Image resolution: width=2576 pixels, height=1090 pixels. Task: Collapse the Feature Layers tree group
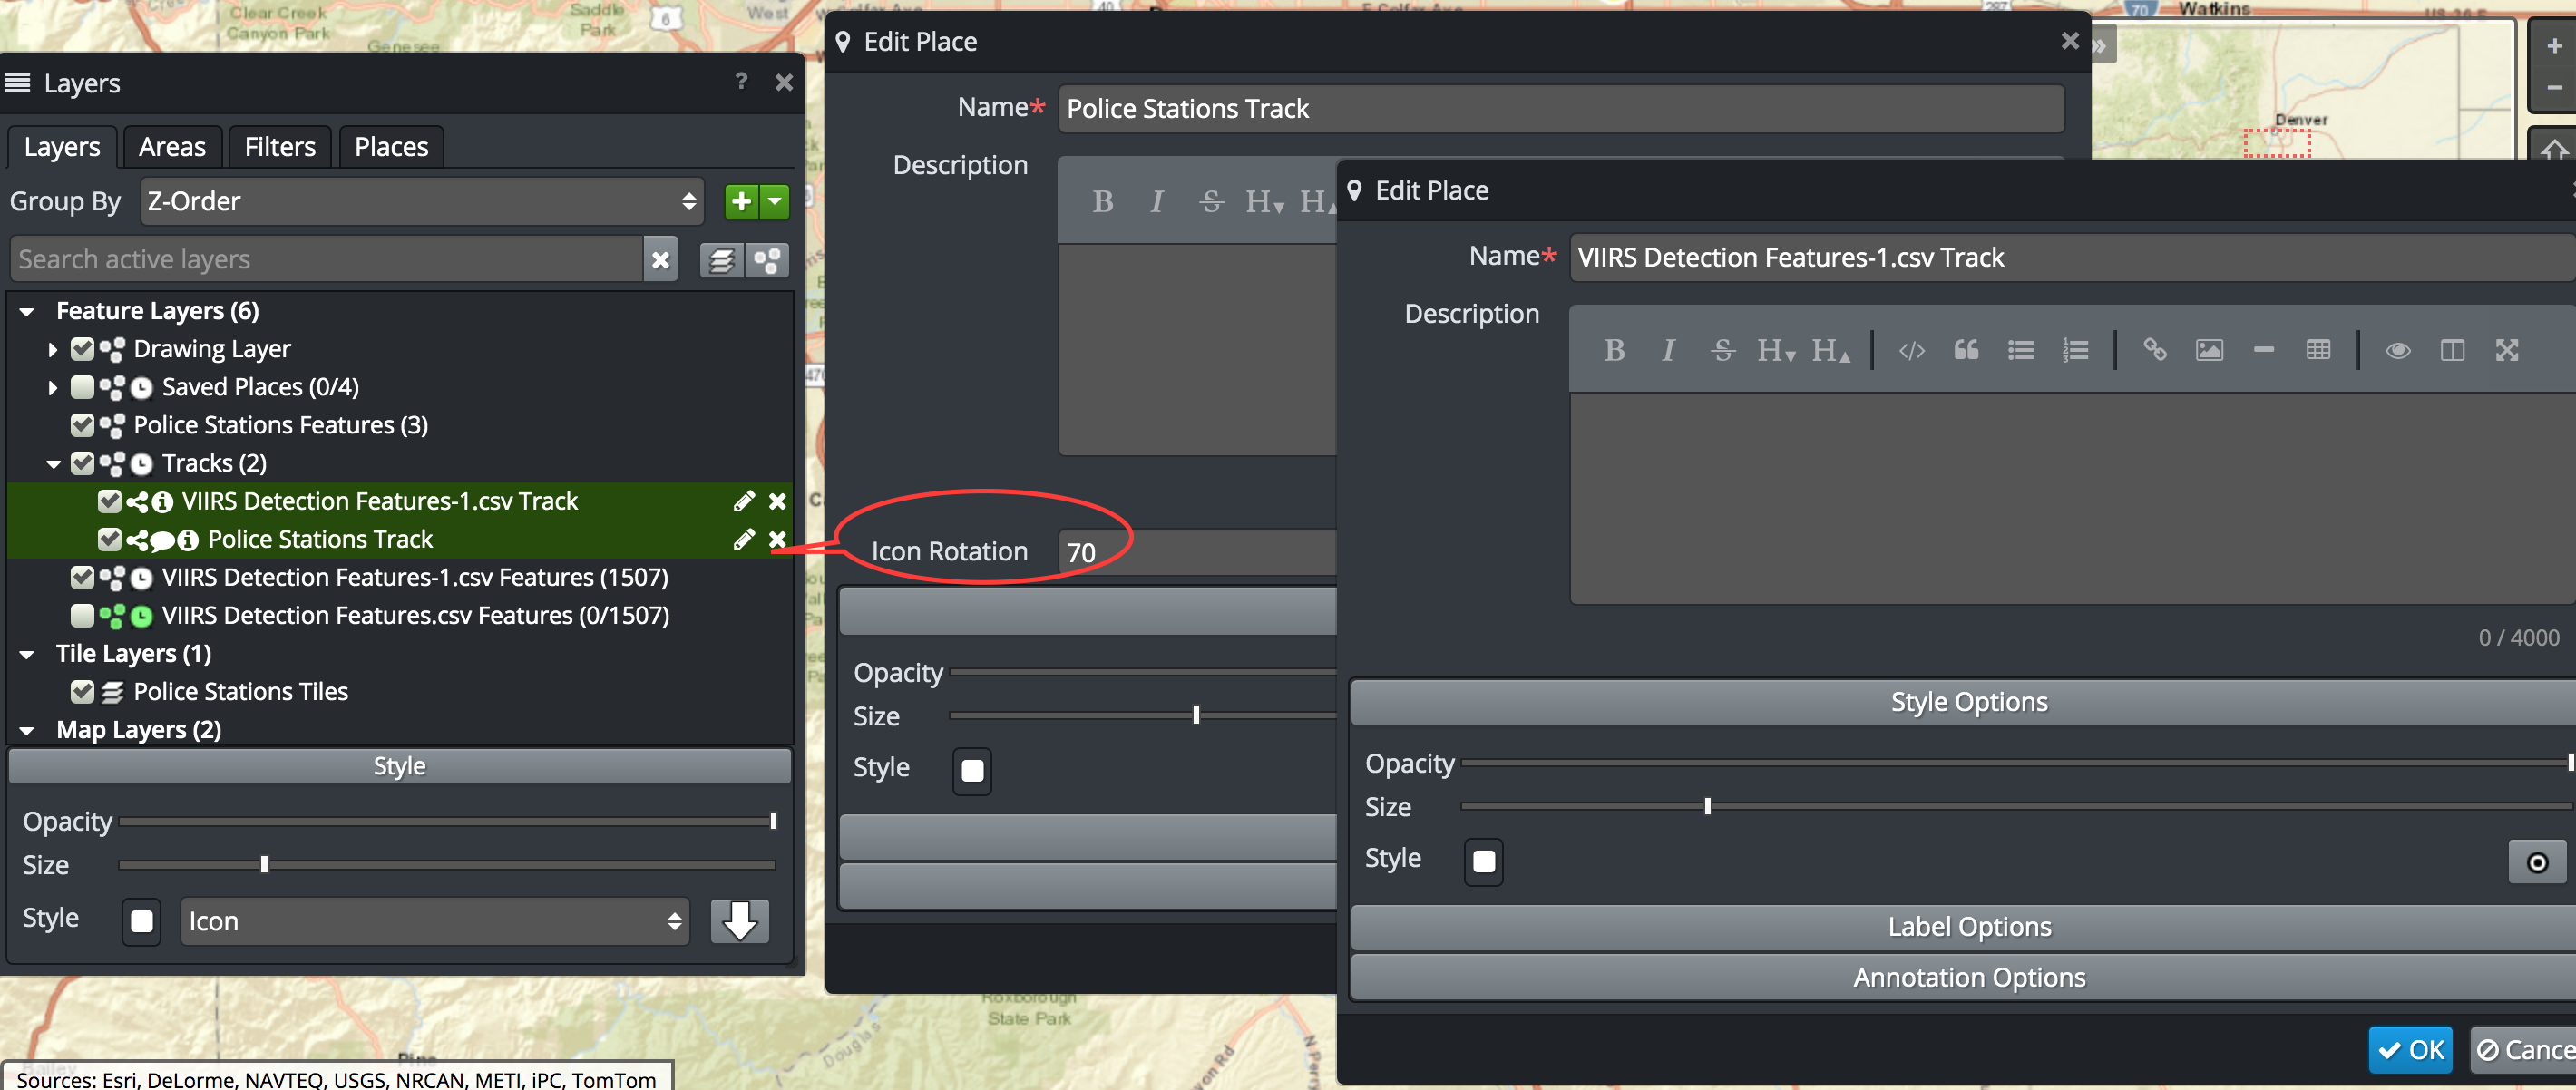[28, 311]
